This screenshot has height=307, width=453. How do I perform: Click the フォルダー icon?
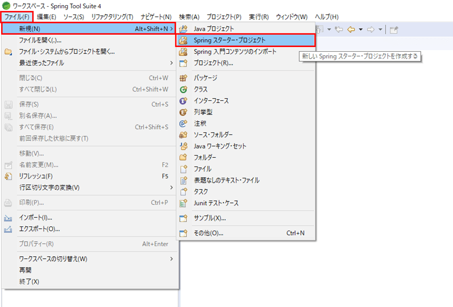pyautogui.click(x=183, y=158)
